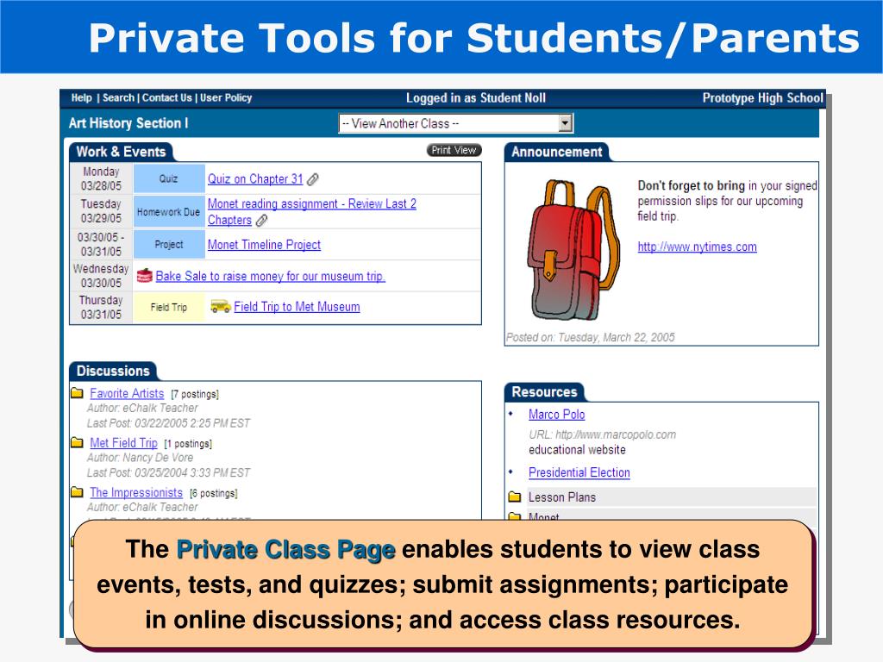
Task: Open User Policy in the top bar
Action: [226, 98]
